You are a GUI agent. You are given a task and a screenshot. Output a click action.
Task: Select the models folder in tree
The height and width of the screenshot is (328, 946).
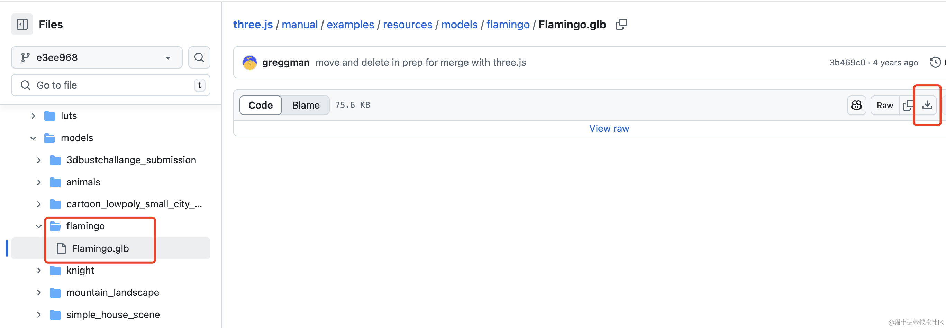77,138
